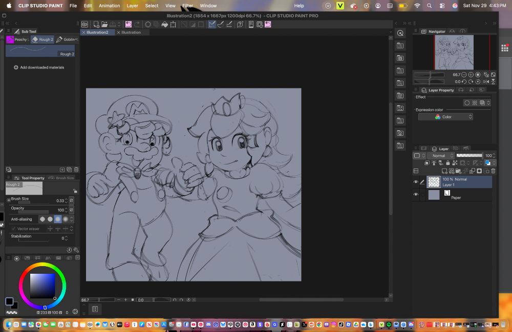Image resolution: width=512 pixels, height=332 pixels.
Task: Open Clip Studio Paint support help icon
Action: coord(240,25)
